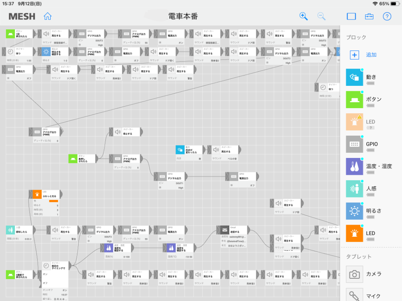Open the サウンド ベルの音 setting

pos(225,159)
